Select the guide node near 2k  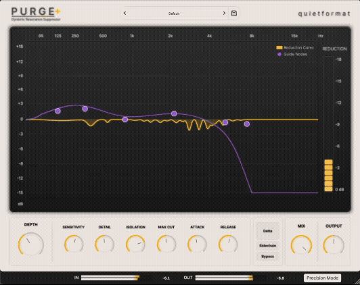[x=174, y=113]
